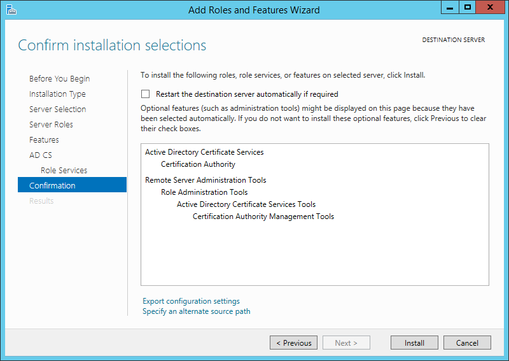Viewport: 509px width, 361px height.
Task: Select Active Directory Certificate Services entry
Action: 204,152
